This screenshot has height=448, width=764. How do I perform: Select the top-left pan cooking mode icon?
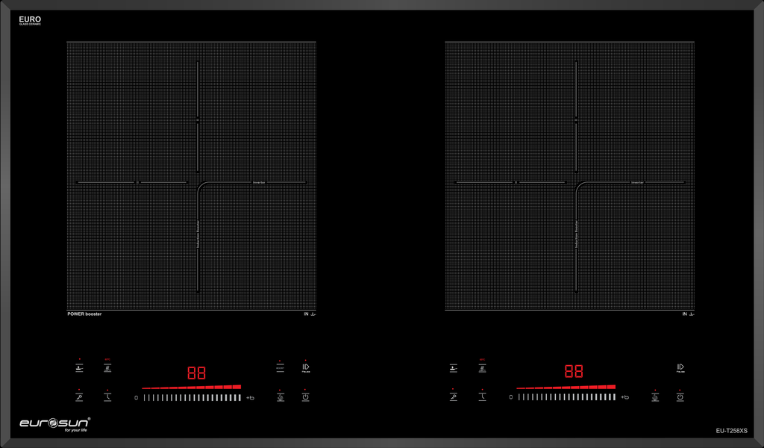click(79, 367)
